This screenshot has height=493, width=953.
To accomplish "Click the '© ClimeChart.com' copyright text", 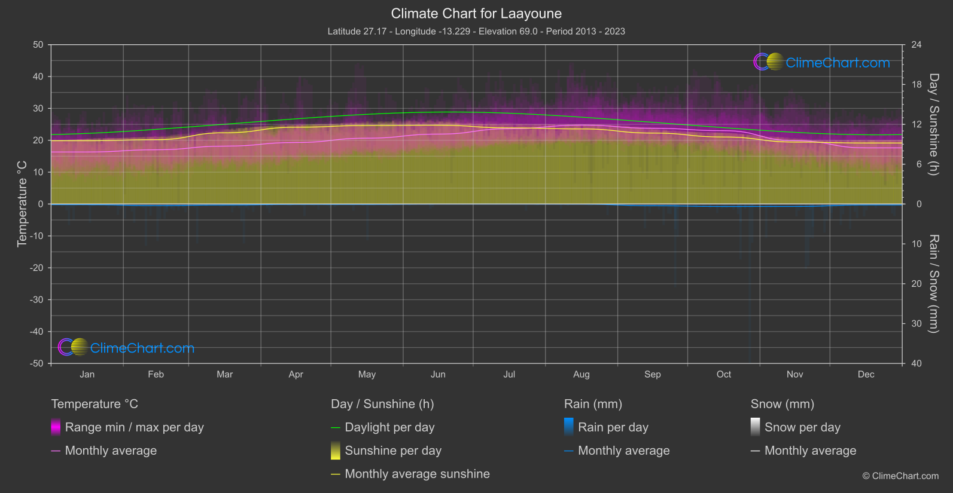I will 900,476.
